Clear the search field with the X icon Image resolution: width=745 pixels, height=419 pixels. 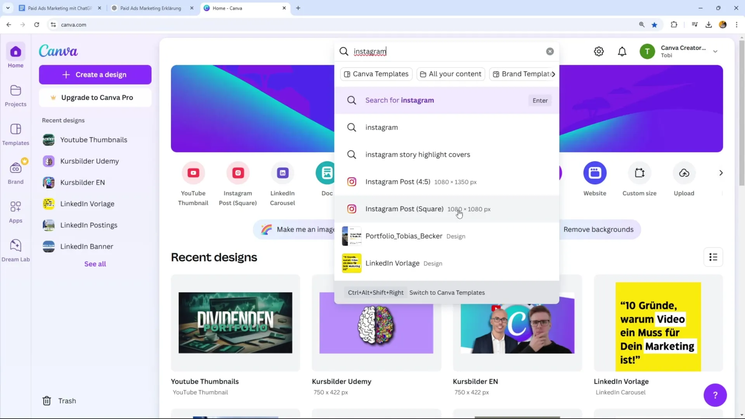550,51
